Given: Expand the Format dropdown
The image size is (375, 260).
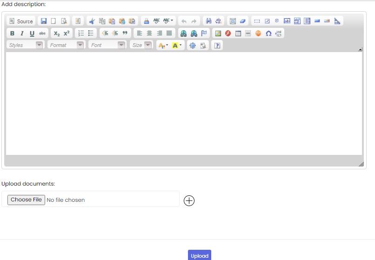Looking at the screenshot, I should click(x=67, y=45).
